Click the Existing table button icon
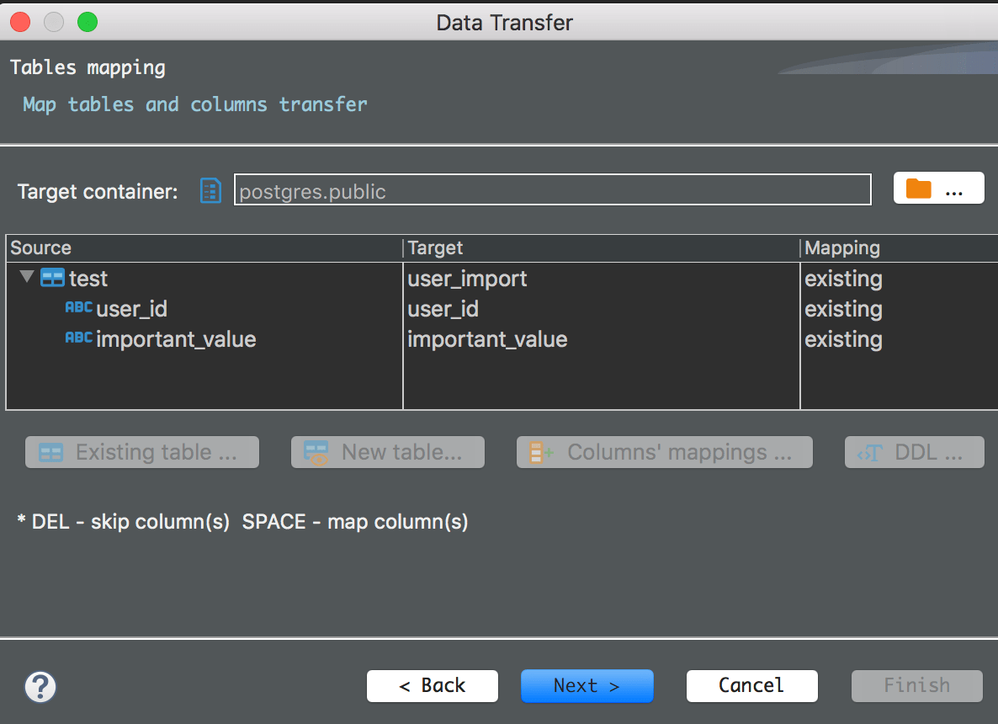 (51, 453)
